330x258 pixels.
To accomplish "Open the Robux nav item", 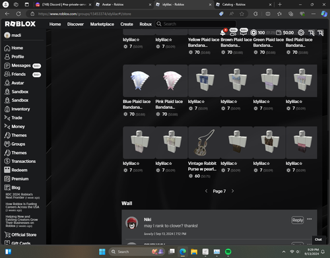I will [146, 24].
